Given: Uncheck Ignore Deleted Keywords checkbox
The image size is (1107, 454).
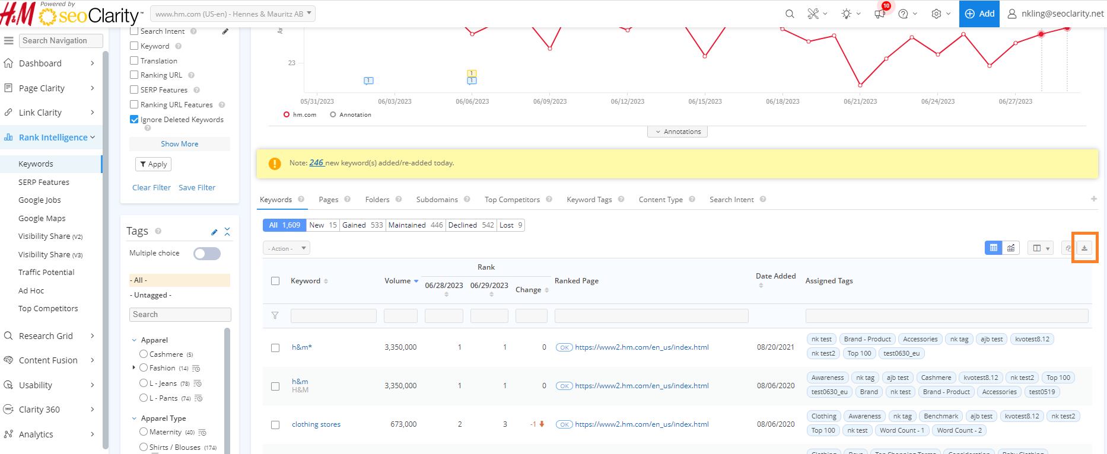Looking at the screenshot, I should 134,119.
